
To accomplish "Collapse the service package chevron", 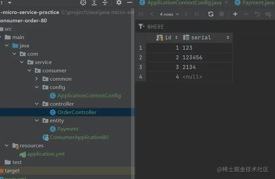I will (x=22, y=62).
